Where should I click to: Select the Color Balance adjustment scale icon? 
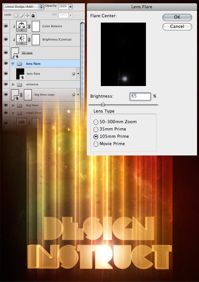(22, 26)
